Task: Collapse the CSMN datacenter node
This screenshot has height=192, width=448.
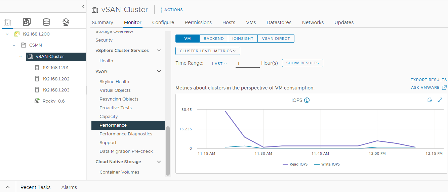Action: coord(14,45)
